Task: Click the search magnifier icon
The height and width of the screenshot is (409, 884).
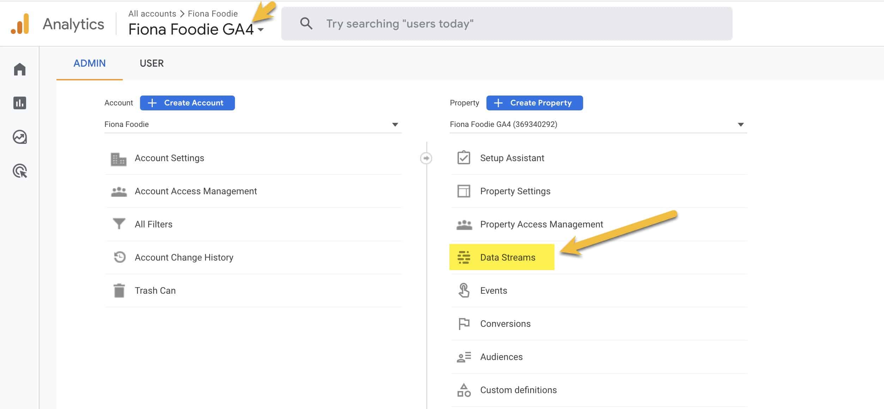Action: point(306,24)
